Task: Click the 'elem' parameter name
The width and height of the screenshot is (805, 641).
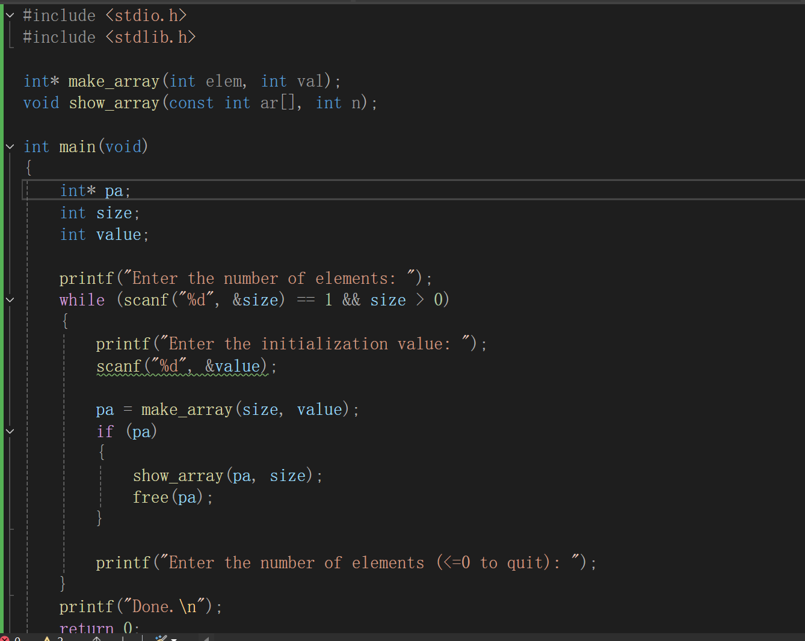Action: pyautogui.click(x=224, y=81)
